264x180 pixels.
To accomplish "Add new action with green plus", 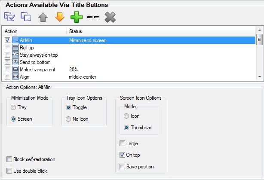I will point(77,17).
